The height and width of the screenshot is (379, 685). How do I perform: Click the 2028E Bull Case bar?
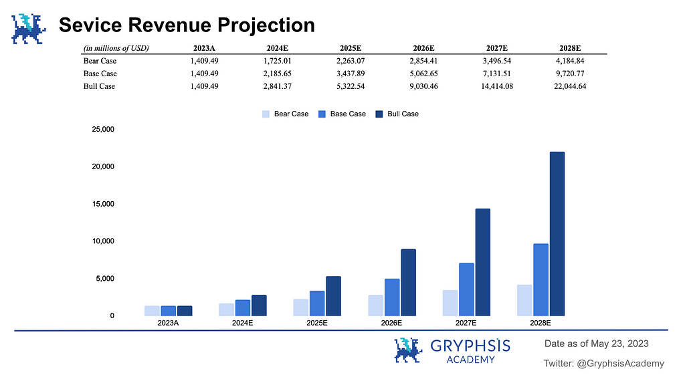557,234
